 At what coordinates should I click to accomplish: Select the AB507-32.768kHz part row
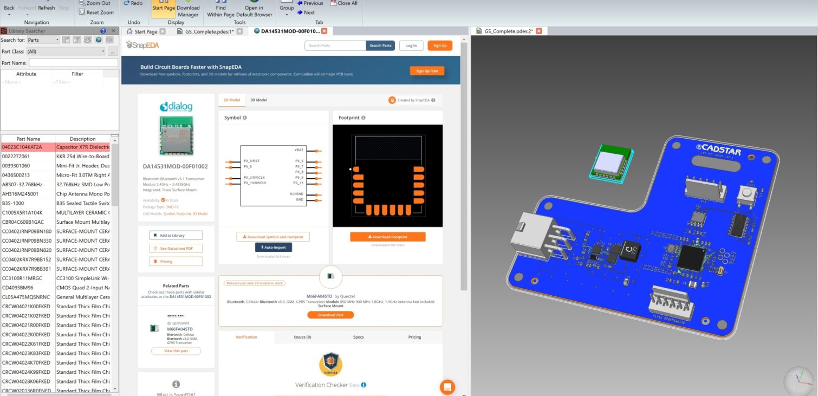click(28, 185)
